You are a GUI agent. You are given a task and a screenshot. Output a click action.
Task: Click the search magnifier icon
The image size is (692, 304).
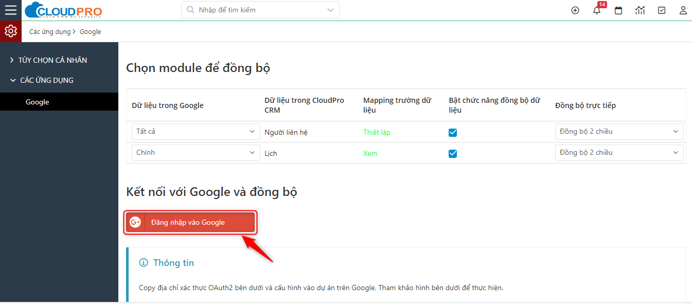[190, 10]
